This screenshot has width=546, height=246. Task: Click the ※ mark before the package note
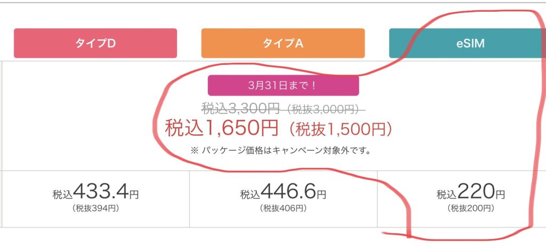pyautogui.click(x=194, y=151)
